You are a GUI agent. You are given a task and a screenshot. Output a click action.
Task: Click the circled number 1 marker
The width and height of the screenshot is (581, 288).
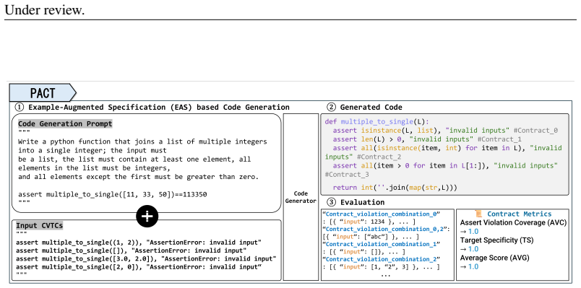tap(19, 108)
